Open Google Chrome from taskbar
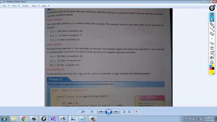217x122 pixels. point(24,119)
